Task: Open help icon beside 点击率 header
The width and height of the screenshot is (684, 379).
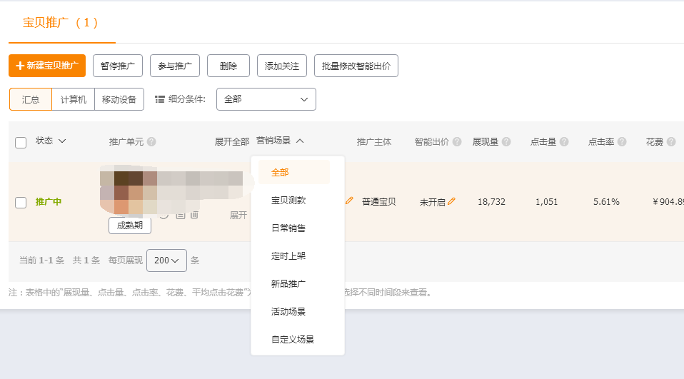Action: point(622,142)
